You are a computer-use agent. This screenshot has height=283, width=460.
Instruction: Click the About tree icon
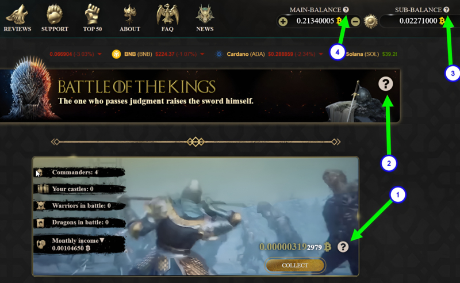pos(130,15)
